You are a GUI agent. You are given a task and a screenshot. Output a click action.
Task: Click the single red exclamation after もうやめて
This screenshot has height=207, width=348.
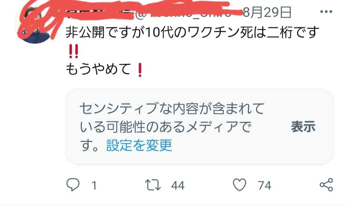[140, 70]
